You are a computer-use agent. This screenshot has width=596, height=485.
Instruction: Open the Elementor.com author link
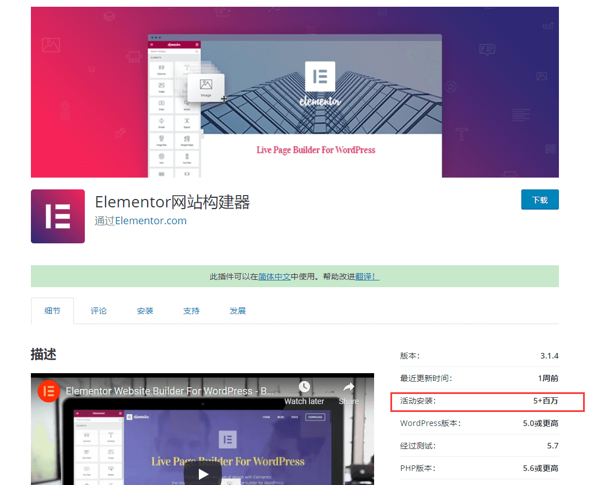click(151, 221)
